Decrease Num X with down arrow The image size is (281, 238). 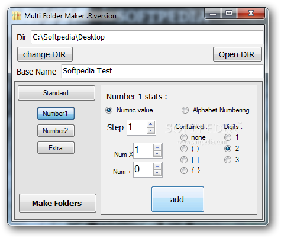[157, 153]
